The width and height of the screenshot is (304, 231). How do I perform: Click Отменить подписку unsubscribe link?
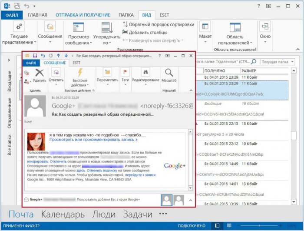[102, 171]
